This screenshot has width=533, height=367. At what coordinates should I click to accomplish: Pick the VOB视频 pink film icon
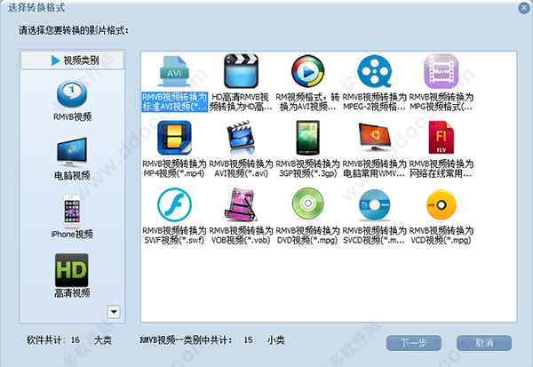click(241, 204)
